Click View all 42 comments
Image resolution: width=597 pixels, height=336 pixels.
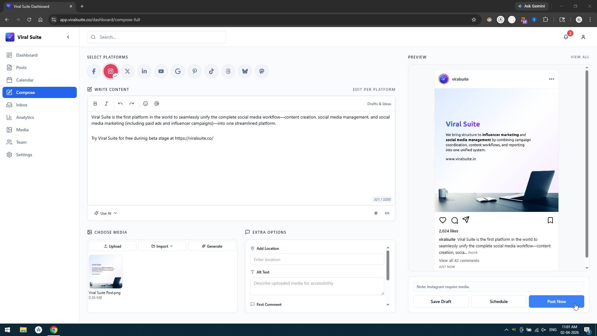click(x=459, y=261)
